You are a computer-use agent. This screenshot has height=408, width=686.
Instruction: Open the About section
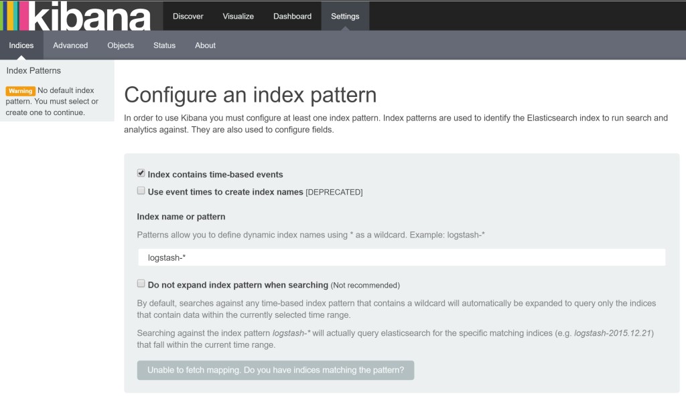(x=205, y=45)
